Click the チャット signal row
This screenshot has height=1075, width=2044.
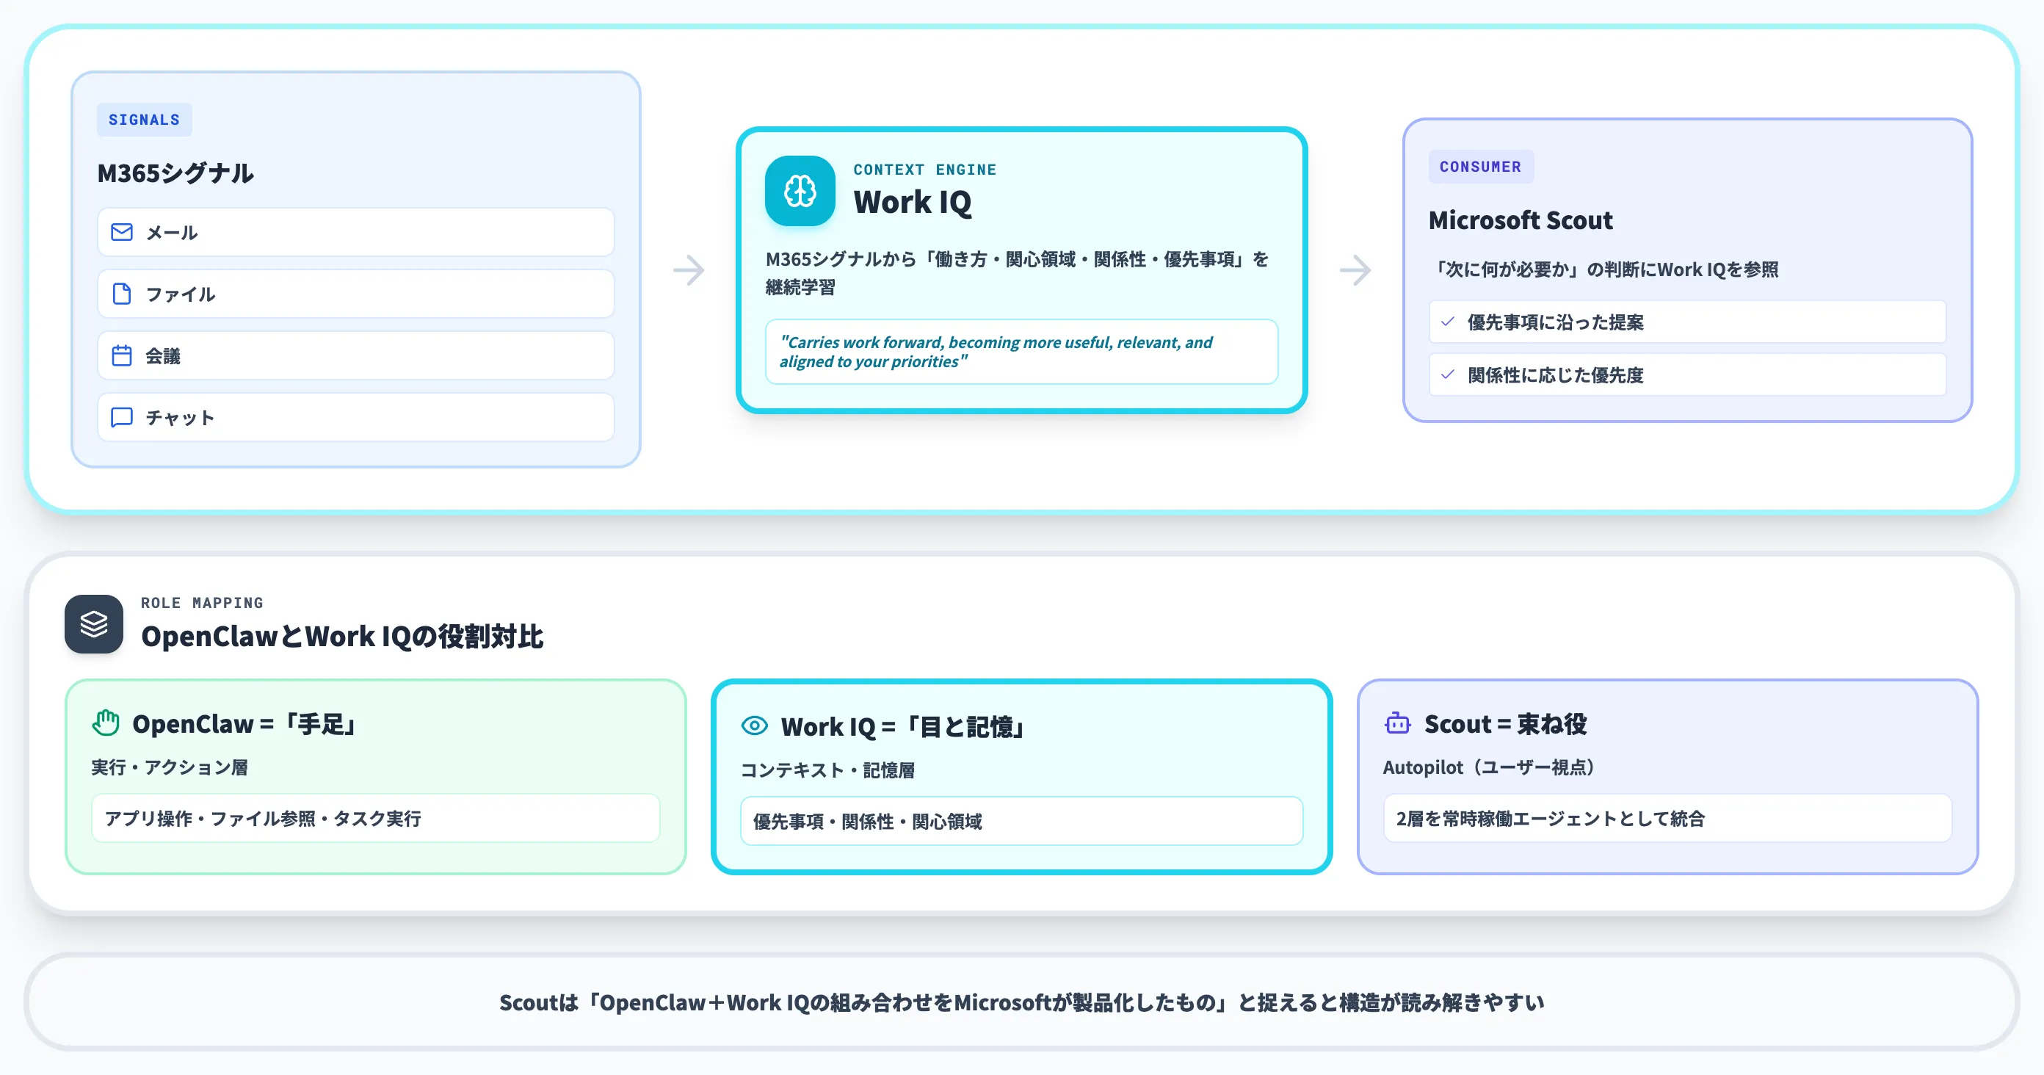click(x=355, y=417)
